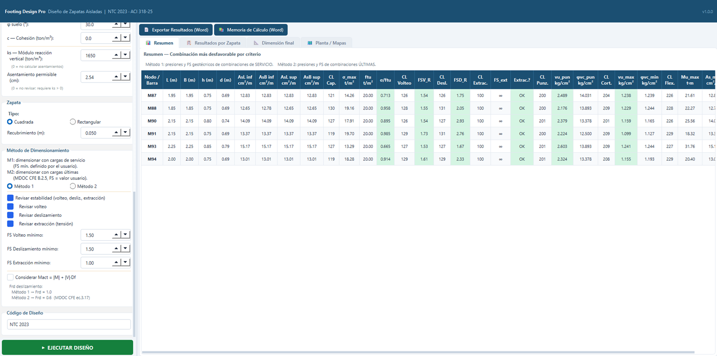The width and height of the screenshot is (717, 356).
Task: Click the table's horizontal scrollbar
Action: tap(418, 352)
